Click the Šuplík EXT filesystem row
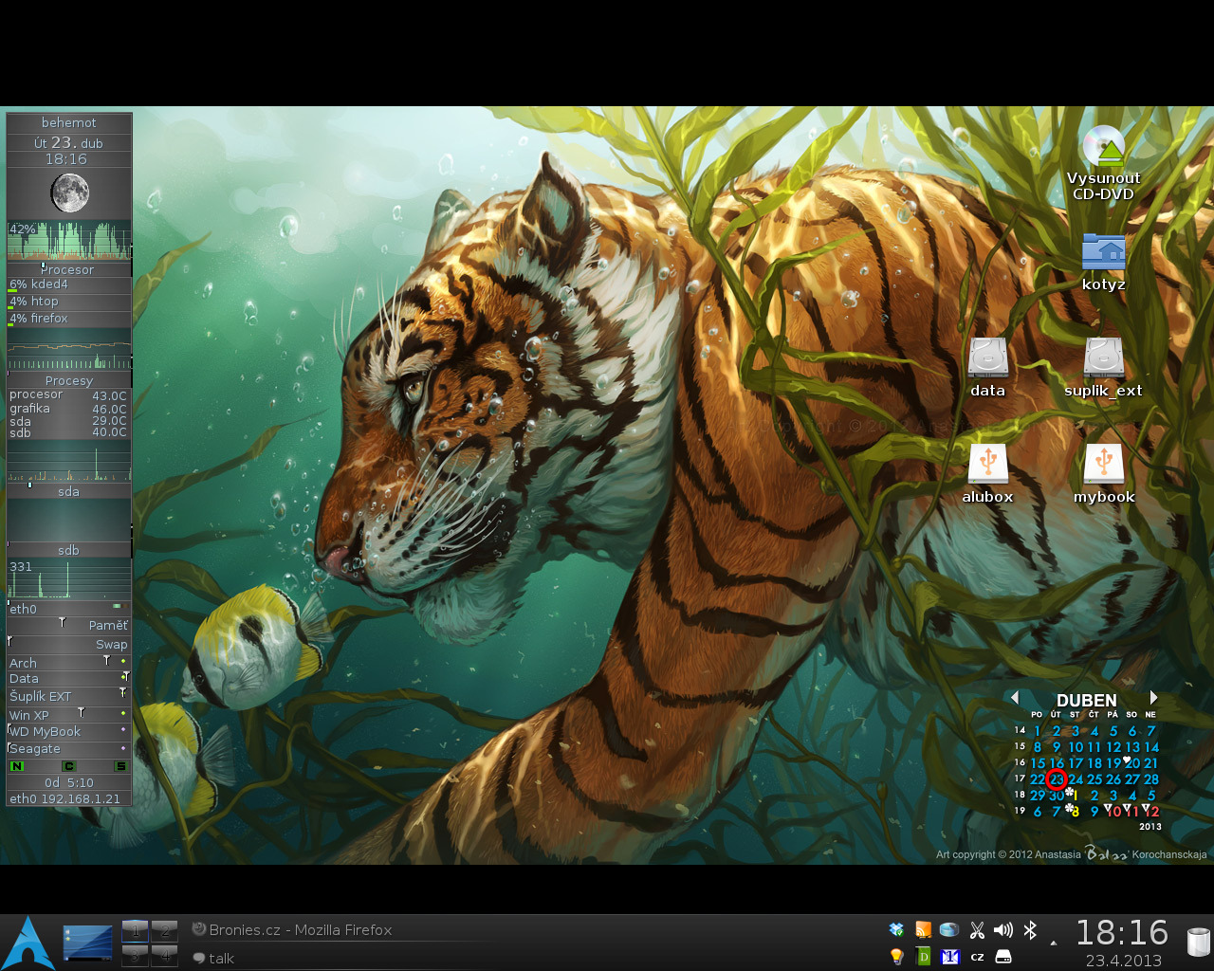 coord(69,696)
